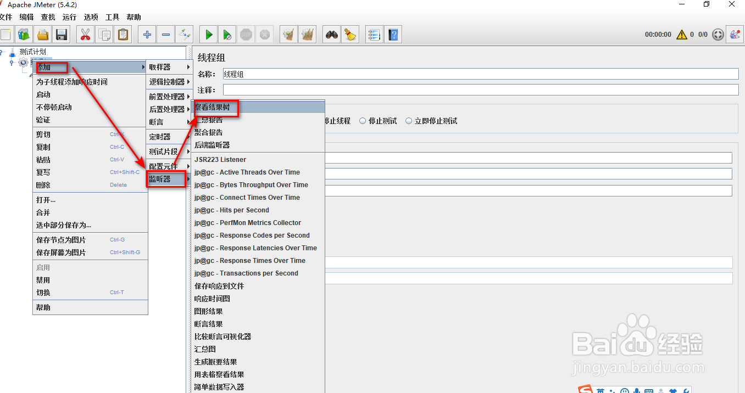745x393 pixels.
Task: Open Function Helper list icon
Action: pos(374,35)
